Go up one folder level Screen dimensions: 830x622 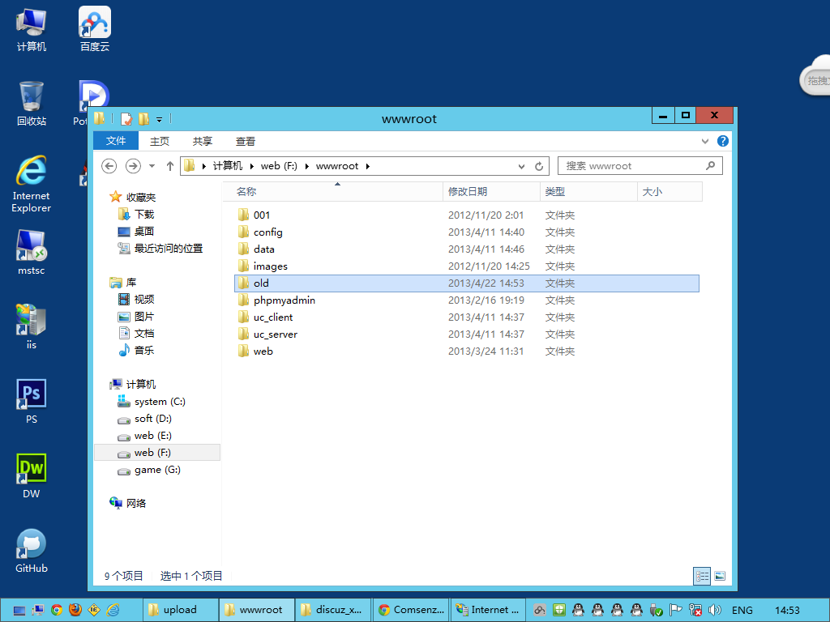pyautogui.click(x=170, y=166)
